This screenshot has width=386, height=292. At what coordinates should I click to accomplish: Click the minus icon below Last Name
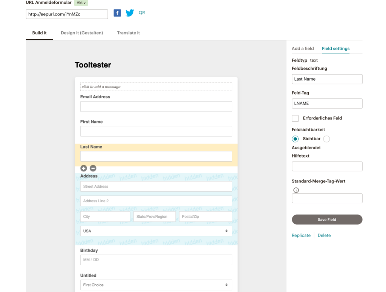[x=93, y=168]
